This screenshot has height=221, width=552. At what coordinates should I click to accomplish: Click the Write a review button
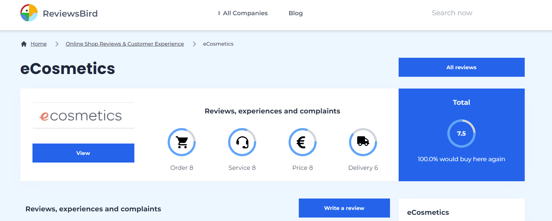(344, 208)
